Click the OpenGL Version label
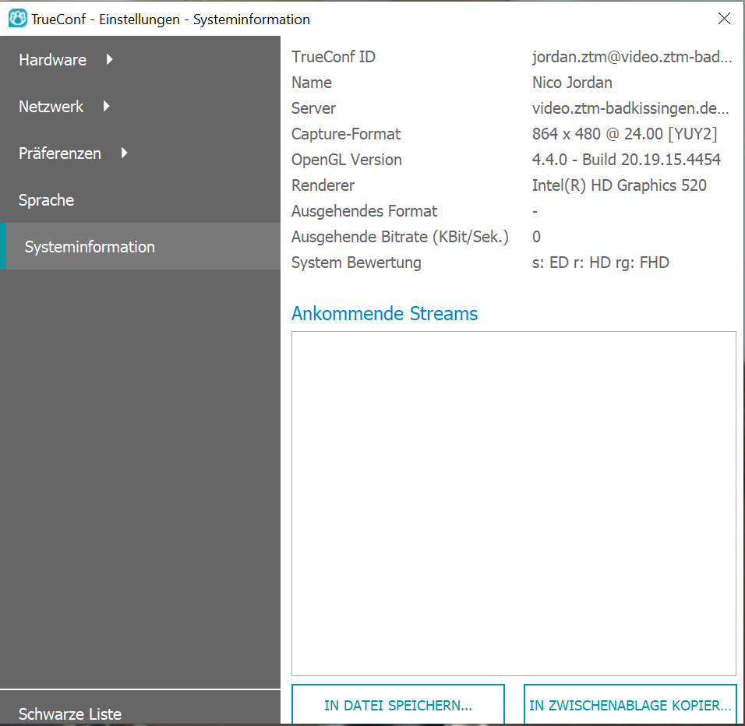Screen dimensions: 745x726 point(347,160)
